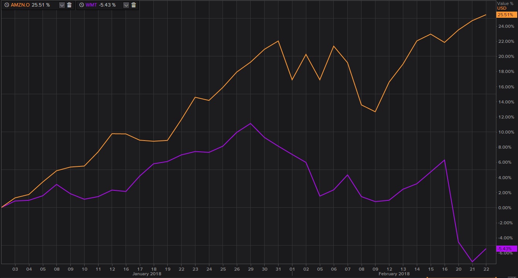Click the 25.51 % value in the AMZN.O legend
The width and height of the screenshot is (518, 278).
click(41, 5)
